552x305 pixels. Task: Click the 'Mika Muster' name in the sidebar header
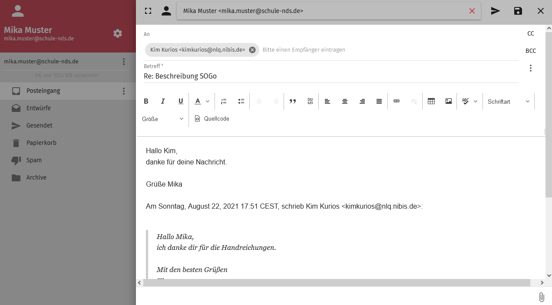click(x=28, y=30)
